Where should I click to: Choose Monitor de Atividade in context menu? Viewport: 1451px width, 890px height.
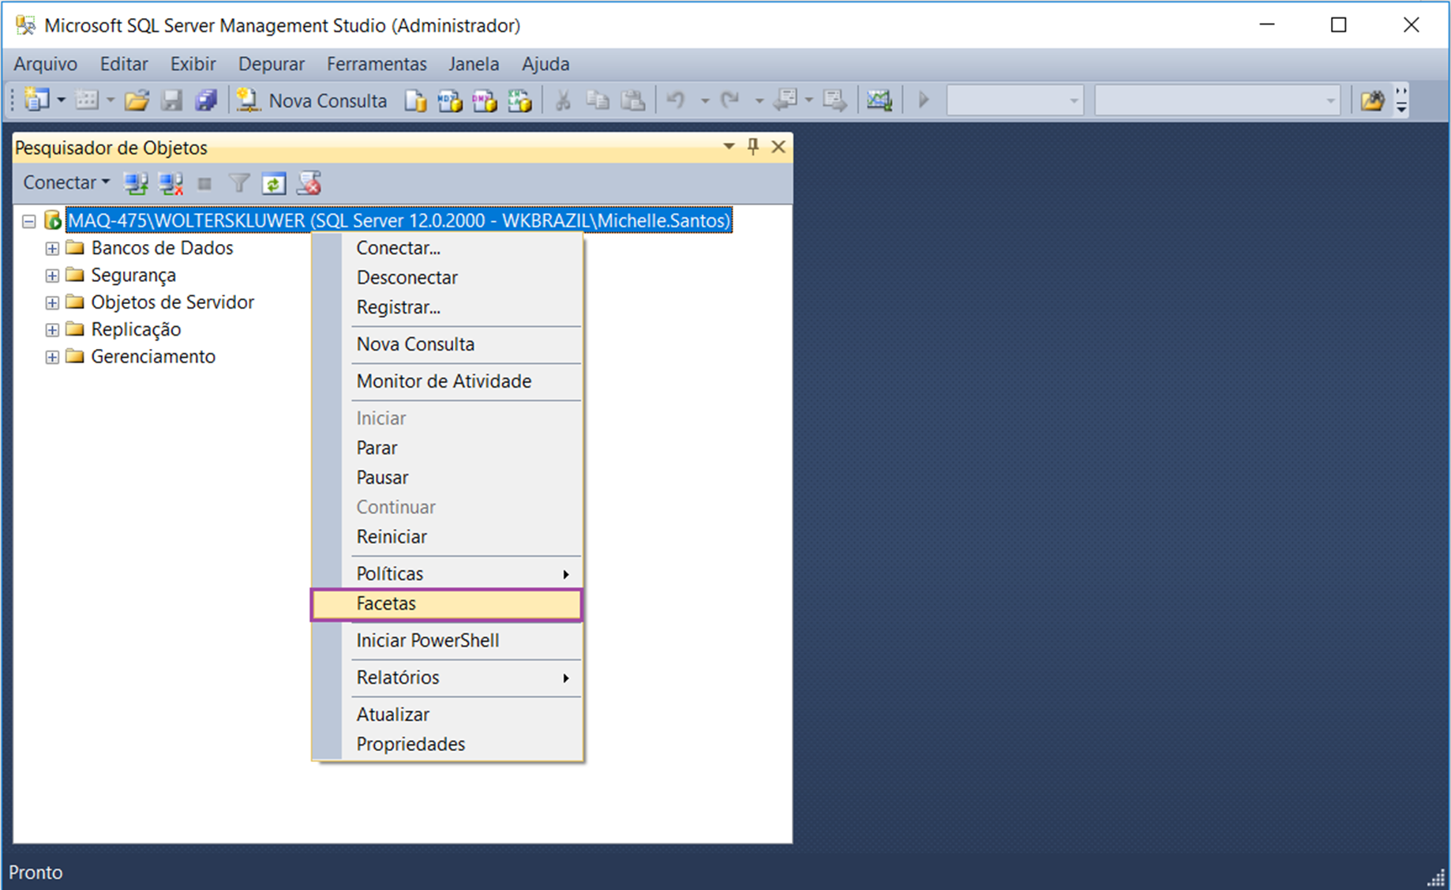[447, 381]
